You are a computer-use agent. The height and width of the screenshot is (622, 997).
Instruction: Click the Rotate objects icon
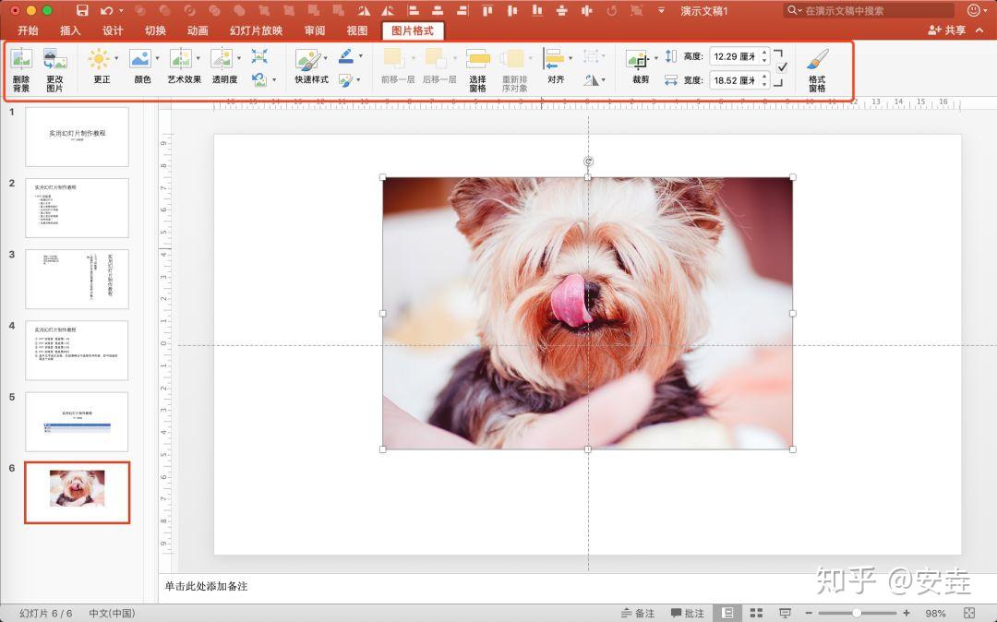tap(591, 80)
